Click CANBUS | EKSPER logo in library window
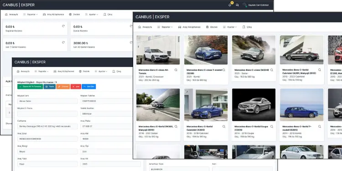Screen dimensions: 342x171 click(152, 17)
